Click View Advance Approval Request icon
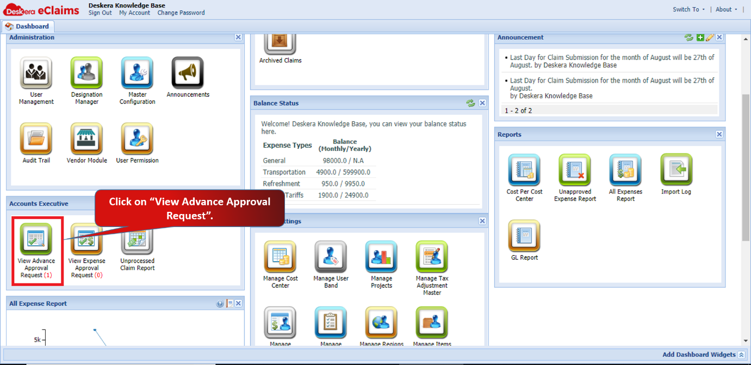Viewport: 751px width, 365px height. (x=36, y=238)
